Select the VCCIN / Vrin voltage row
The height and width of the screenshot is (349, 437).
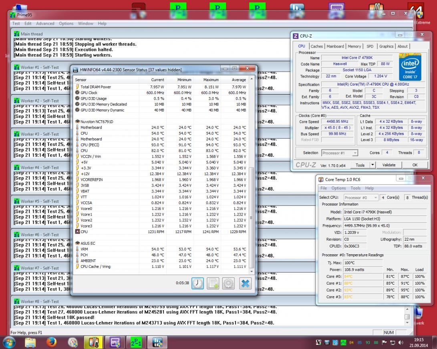[161, 156]
